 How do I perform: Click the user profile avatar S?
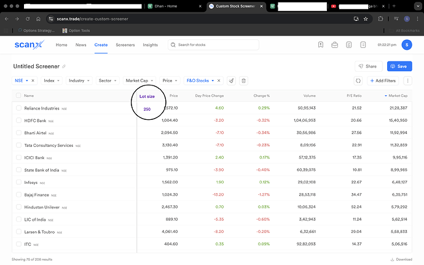tap(407, 45)
